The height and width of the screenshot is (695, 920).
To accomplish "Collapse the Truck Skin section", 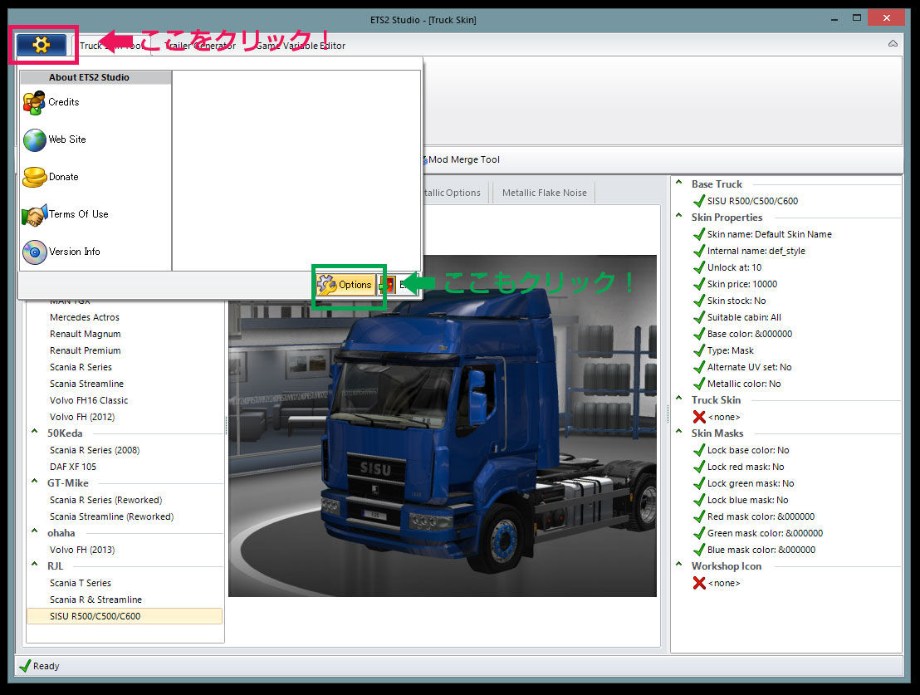I will (x=679, y=398).
